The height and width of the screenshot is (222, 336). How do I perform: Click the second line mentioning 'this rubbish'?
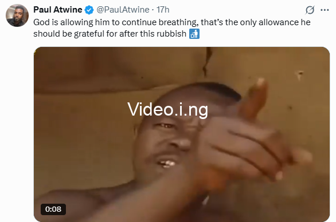(110, 34)
